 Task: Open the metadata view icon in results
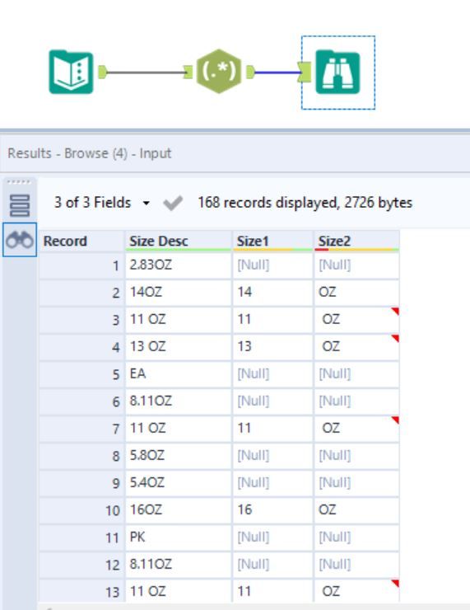[x=20, y=205]
